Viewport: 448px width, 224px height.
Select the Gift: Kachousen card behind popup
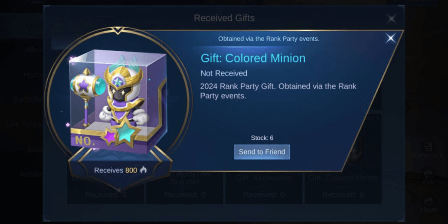click(264, 187)
